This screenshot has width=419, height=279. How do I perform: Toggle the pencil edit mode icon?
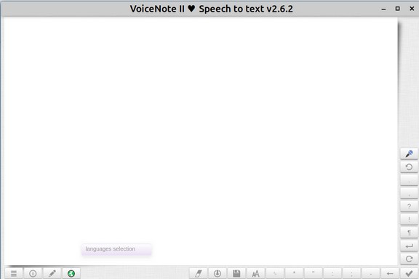click(52, 273)
